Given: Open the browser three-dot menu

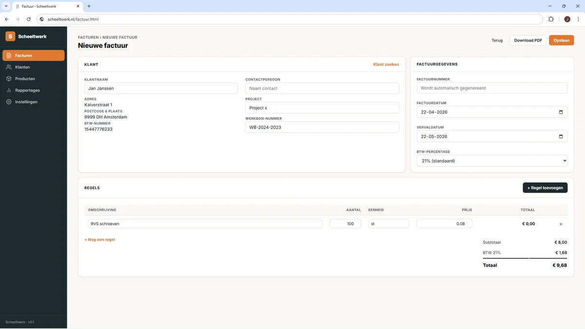Looking at the screenshot, I should [578, 19].
